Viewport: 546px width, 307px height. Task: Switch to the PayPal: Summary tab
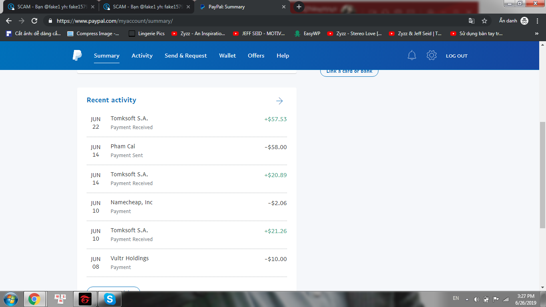point(242,7)
